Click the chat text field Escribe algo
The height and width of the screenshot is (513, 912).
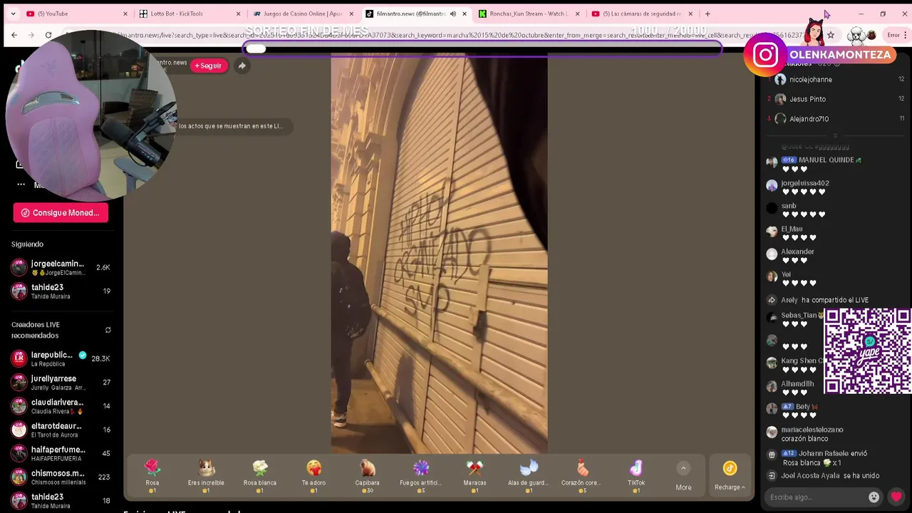click(x=817, y=497)
